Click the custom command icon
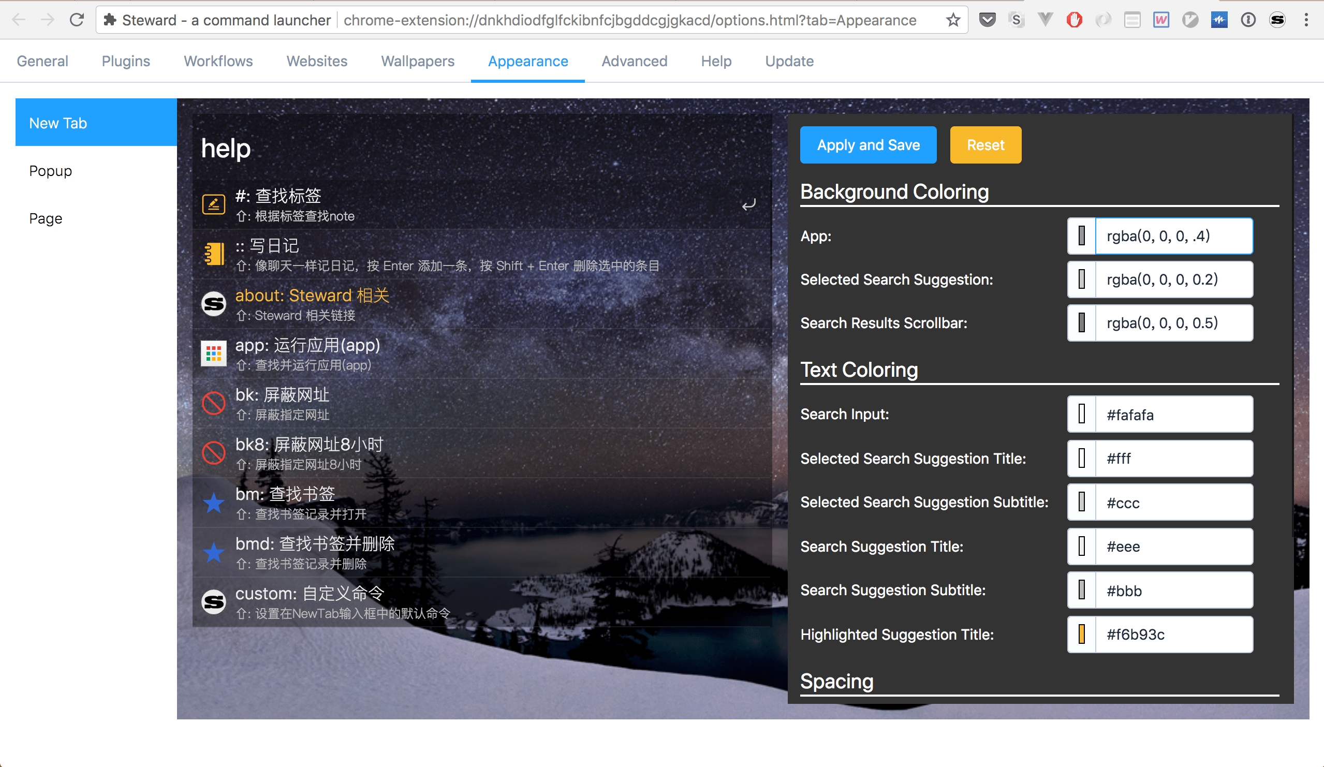 pos(213,600)
